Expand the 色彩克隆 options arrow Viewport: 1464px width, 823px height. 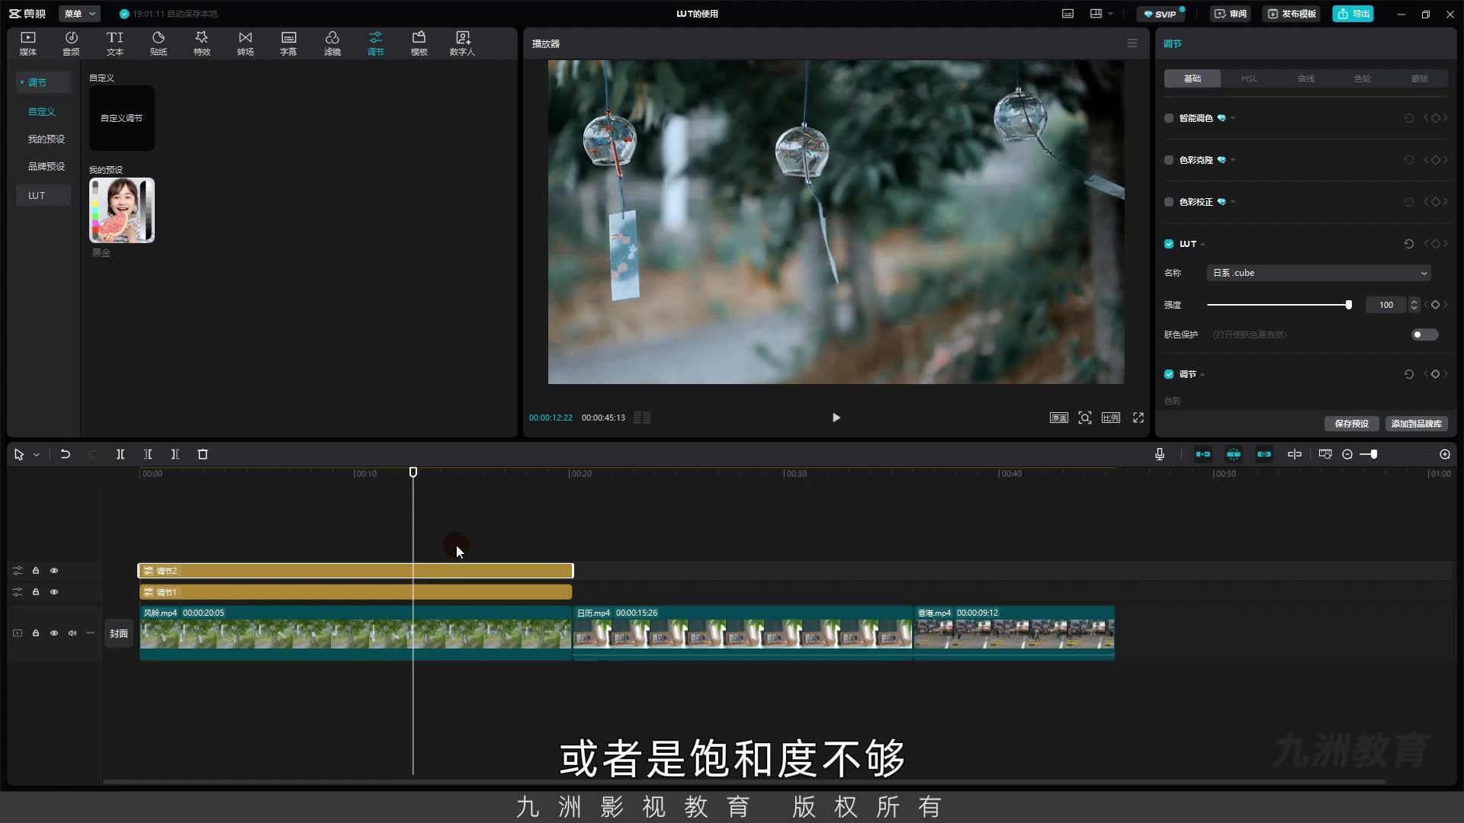(x=1233, y=160)
